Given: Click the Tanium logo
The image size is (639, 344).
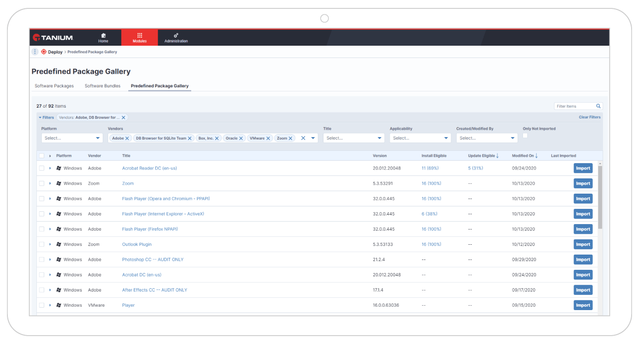Looking at the screenshot, I should click(x=53, y=37).
